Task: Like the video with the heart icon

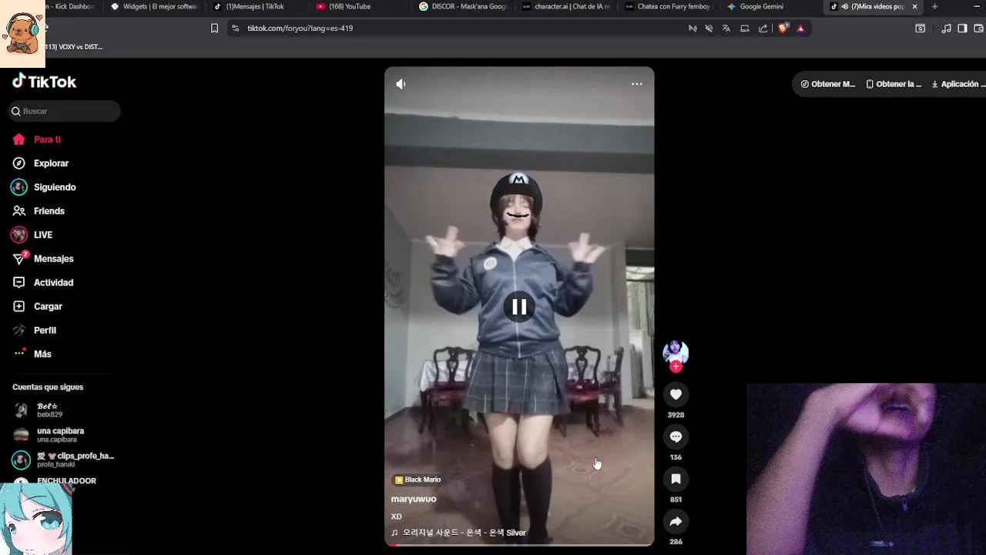Action: click(676, 395)
